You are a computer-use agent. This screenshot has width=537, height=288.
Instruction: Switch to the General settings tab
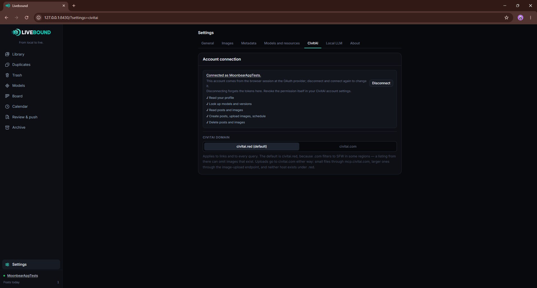click(x=208, y=43)
